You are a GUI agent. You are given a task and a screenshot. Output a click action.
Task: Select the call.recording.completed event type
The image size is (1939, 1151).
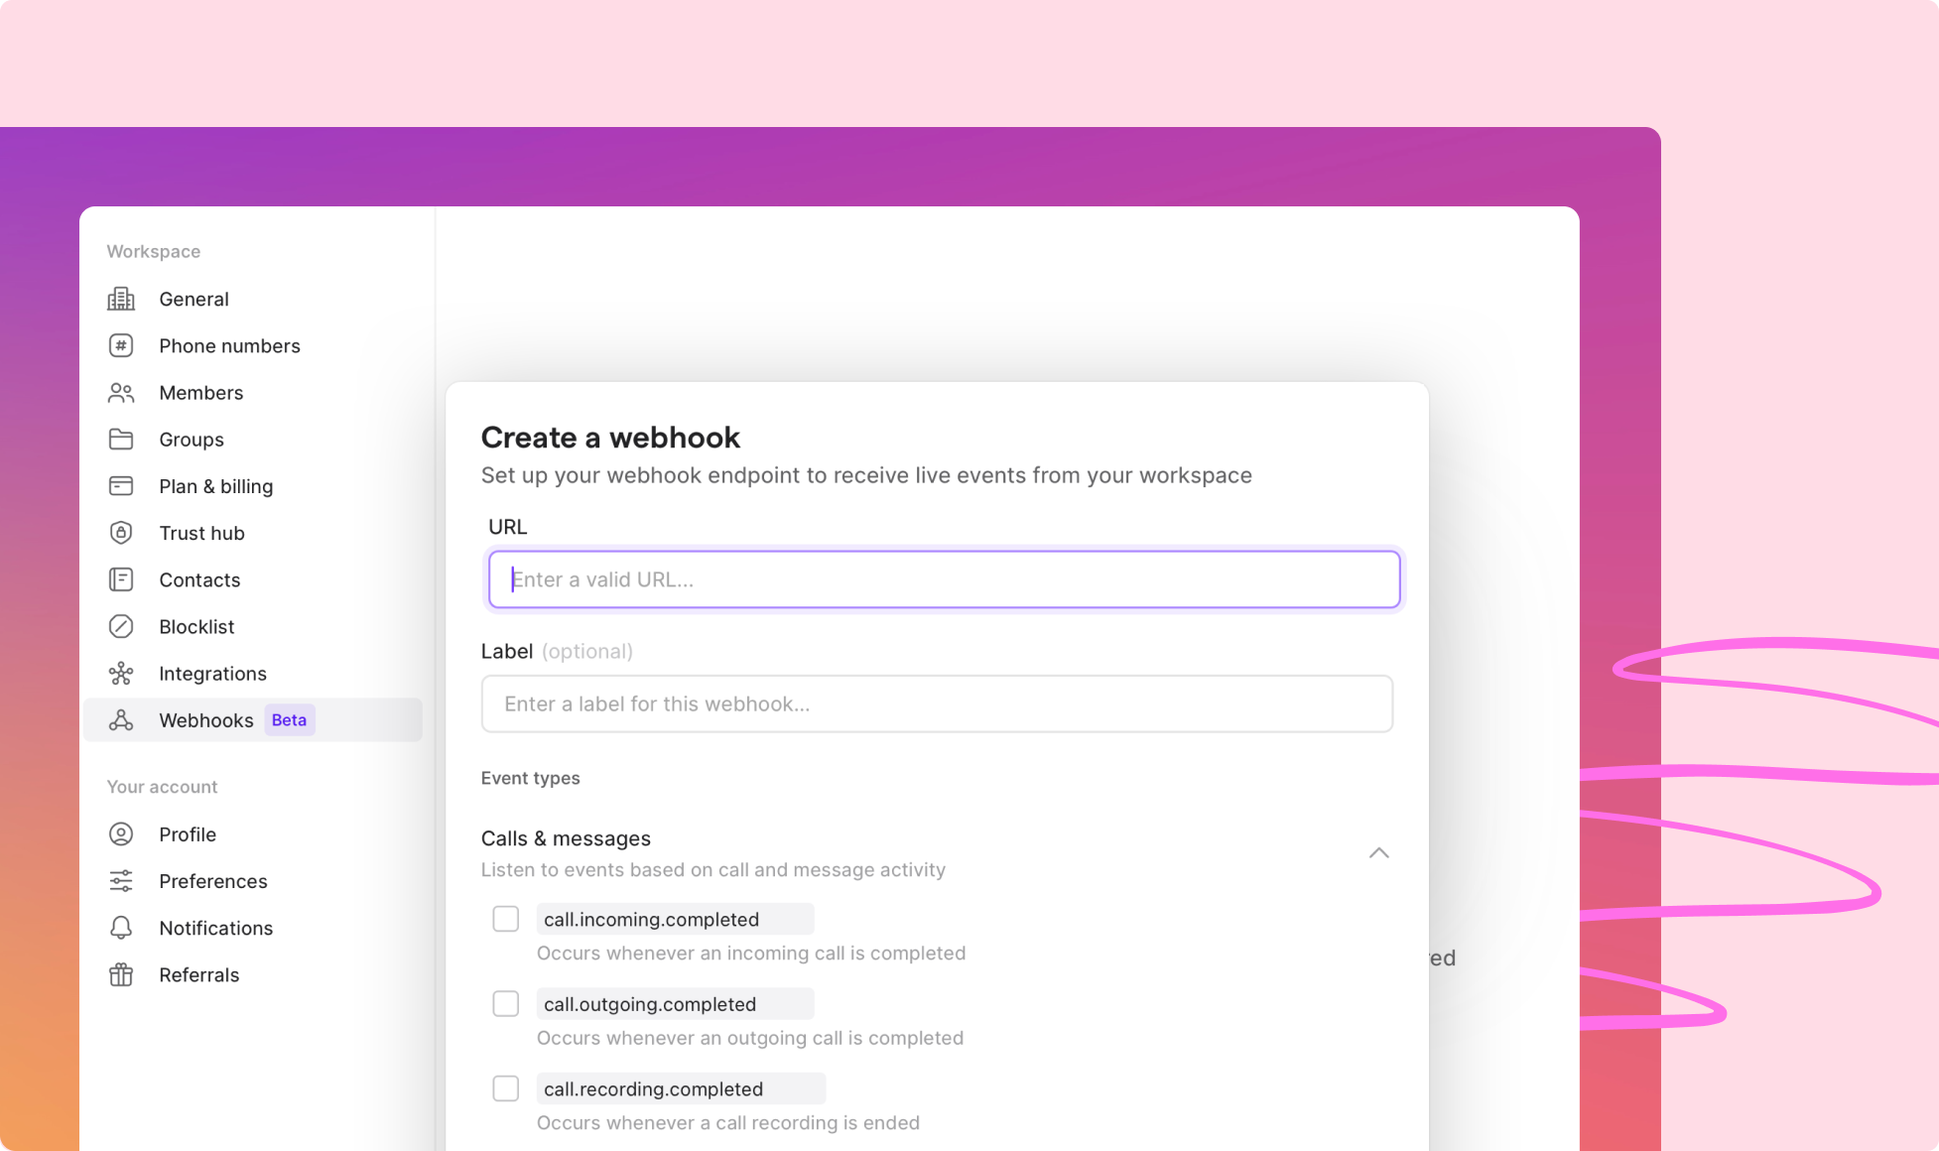click(505, 1087)
